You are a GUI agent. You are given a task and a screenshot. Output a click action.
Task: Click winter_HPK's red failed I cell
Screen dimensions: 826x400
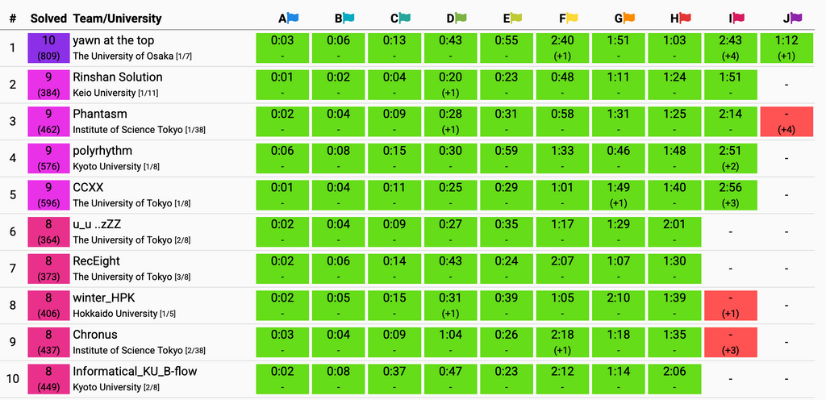pos(731,306)
